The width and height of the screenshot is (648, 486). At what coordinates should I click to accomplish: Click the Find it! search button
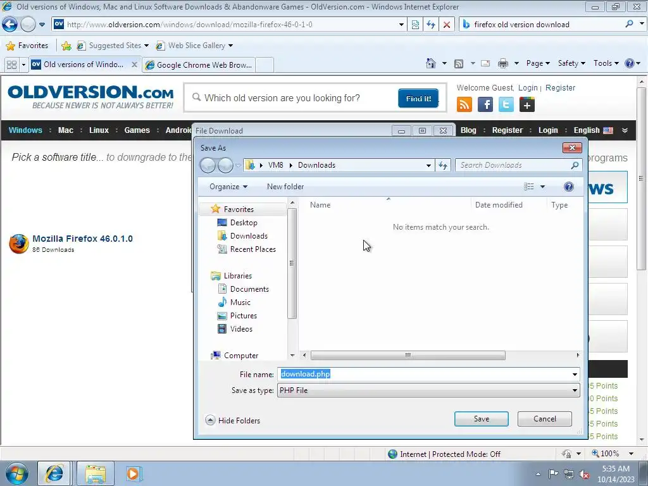418,98
